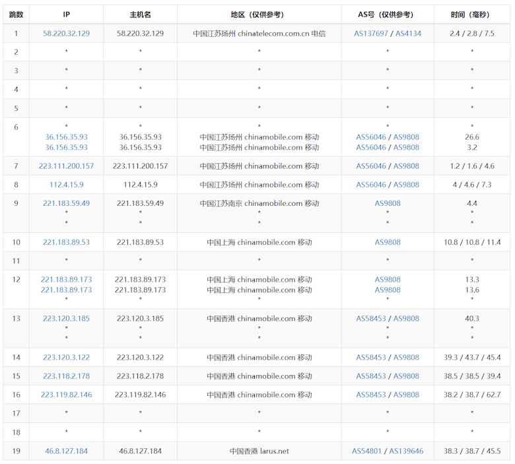Screen dimensions: 515x464
Task: Open IP link 112.4.15.9
Action: 66,185
